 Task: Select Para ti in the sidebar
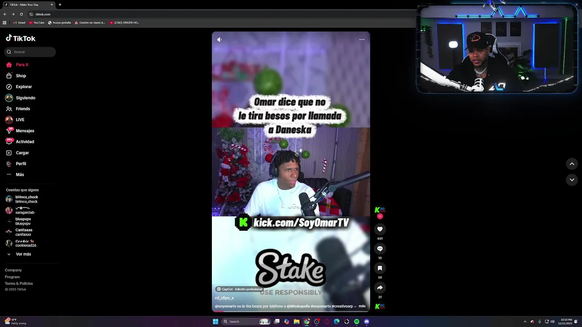[17, 65]
